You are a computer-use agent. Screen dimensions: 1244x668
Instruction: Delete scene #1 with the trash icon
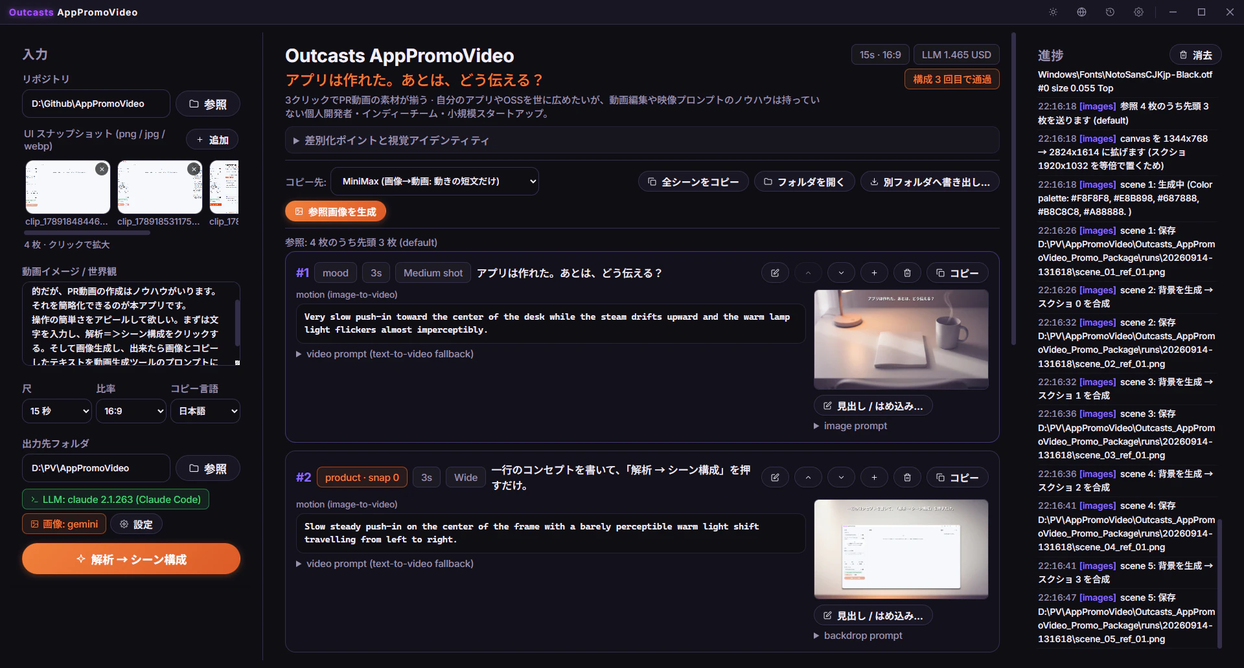tap(907, 273)
